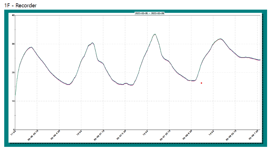The image size is (273, 151).
Task: Select the 03-08 6:30 time axis label
Action: coord(187,135)
